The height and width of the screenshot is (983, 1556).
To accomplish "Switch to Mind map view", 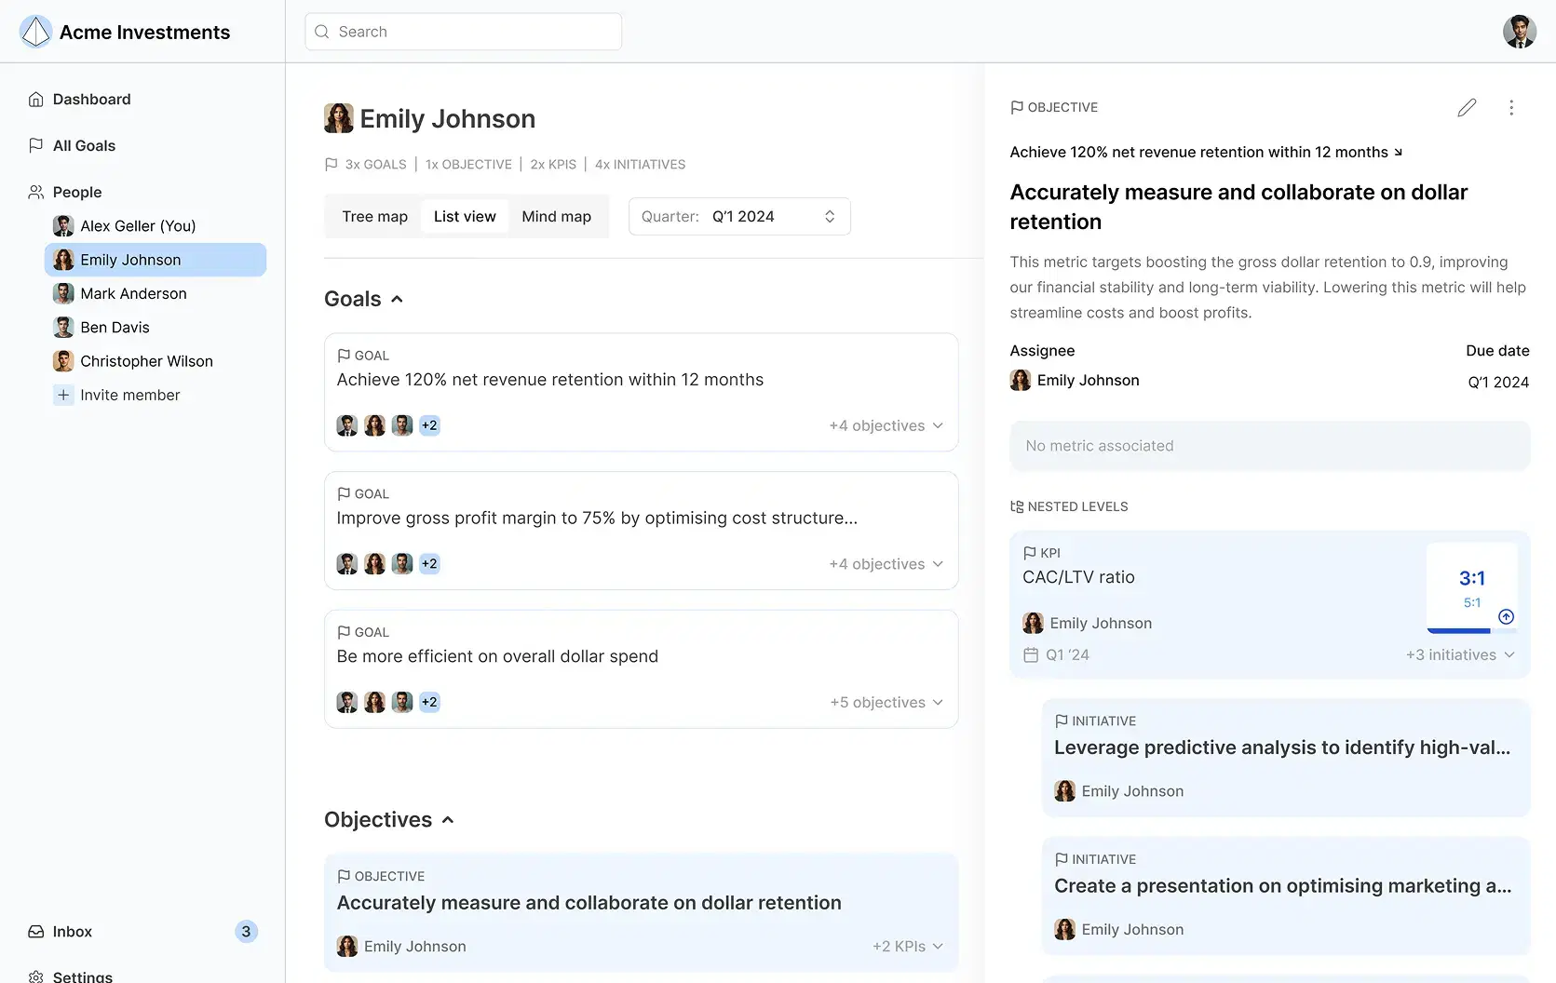I will tap(557, 216).
